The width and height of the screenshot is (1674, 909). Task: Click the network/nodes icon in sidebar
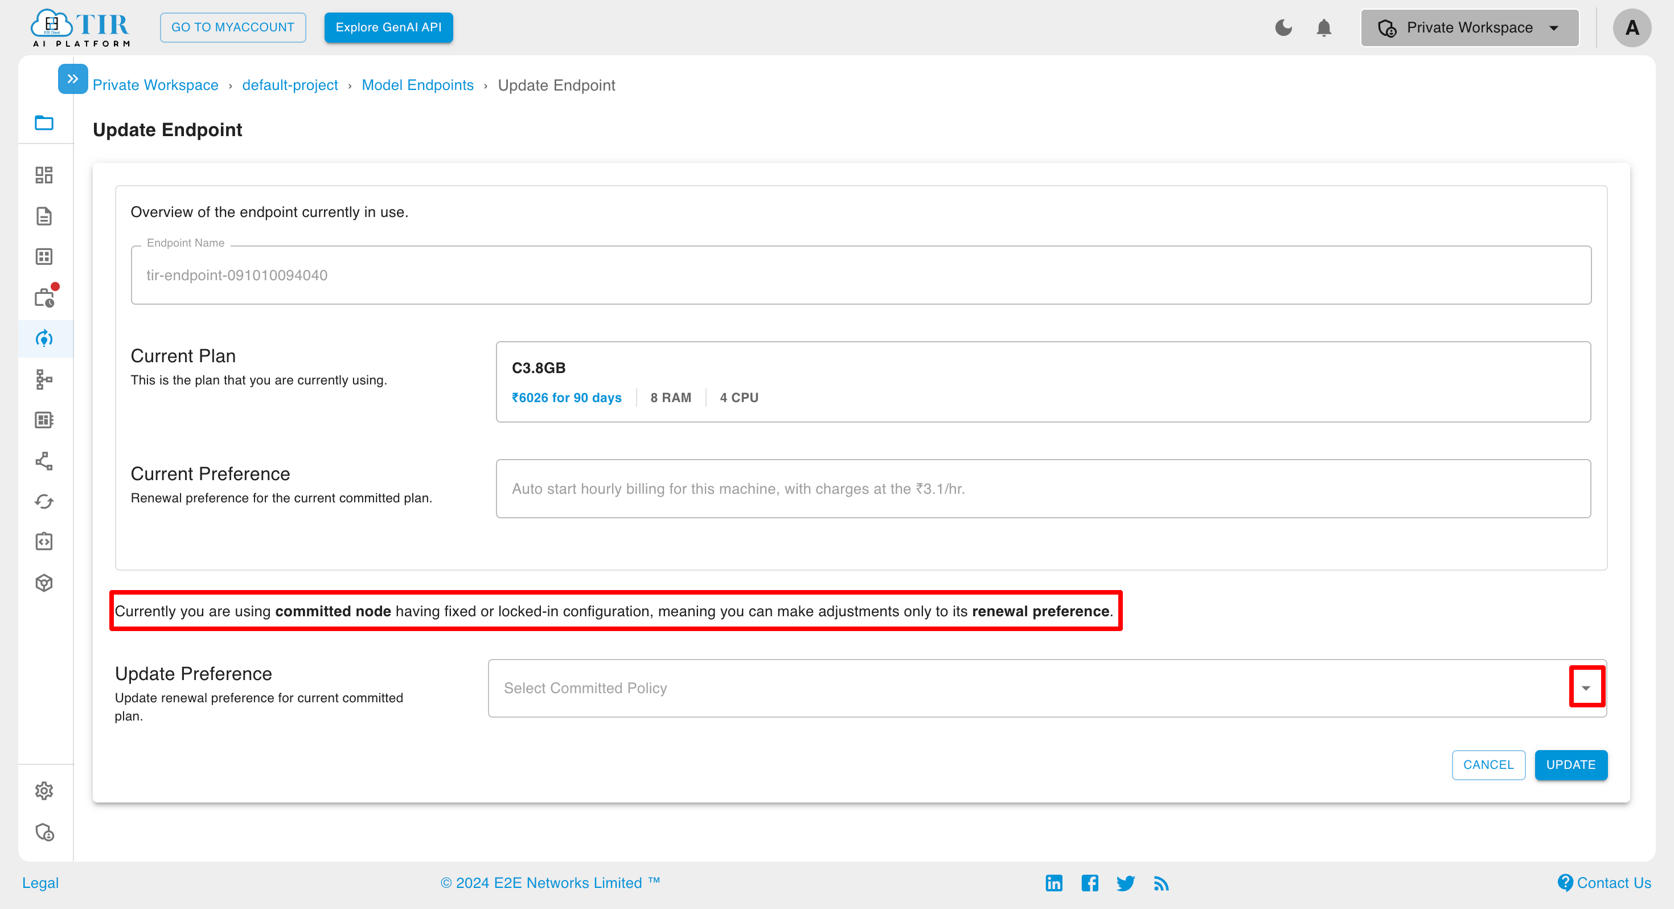(x=45, y=379)
